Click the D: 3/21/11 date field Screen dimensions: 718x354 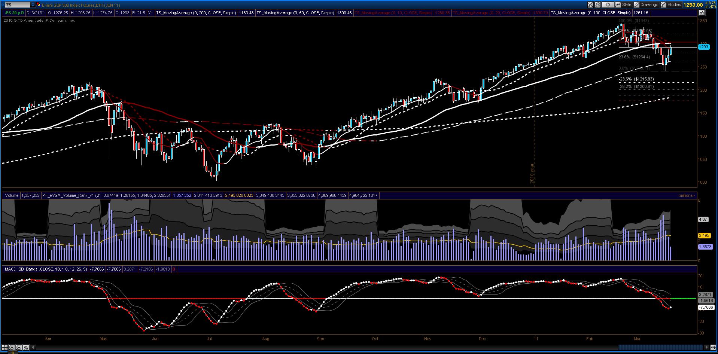[36, 13]
